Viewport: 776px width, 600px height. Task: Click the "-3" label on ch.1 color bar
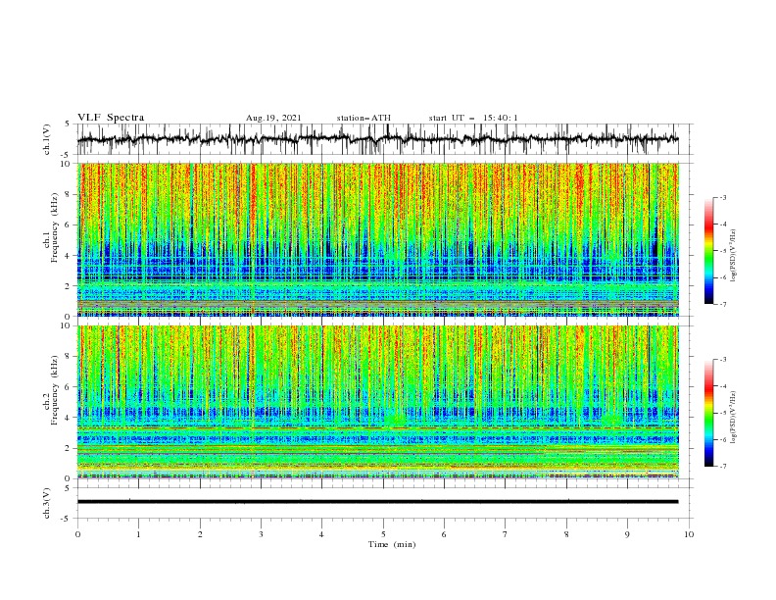click(722, 197)
